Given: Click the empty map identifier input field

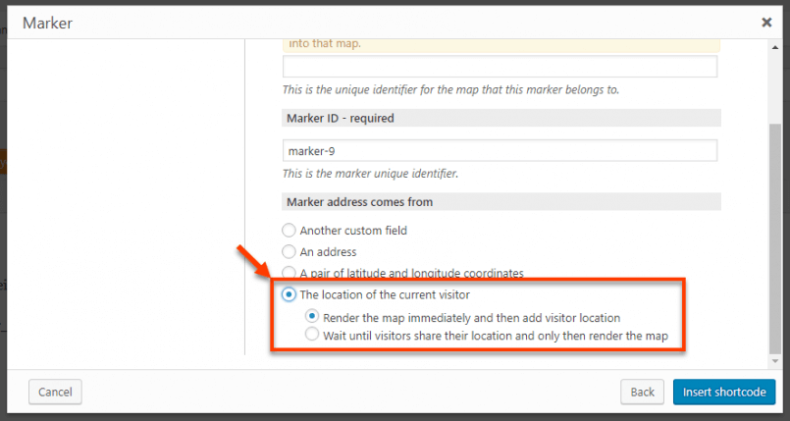Looking at the screenshot, I should point(500,67).
